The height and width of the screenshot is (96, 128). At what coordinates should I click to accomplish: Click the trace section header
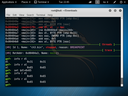coord(108,50)
